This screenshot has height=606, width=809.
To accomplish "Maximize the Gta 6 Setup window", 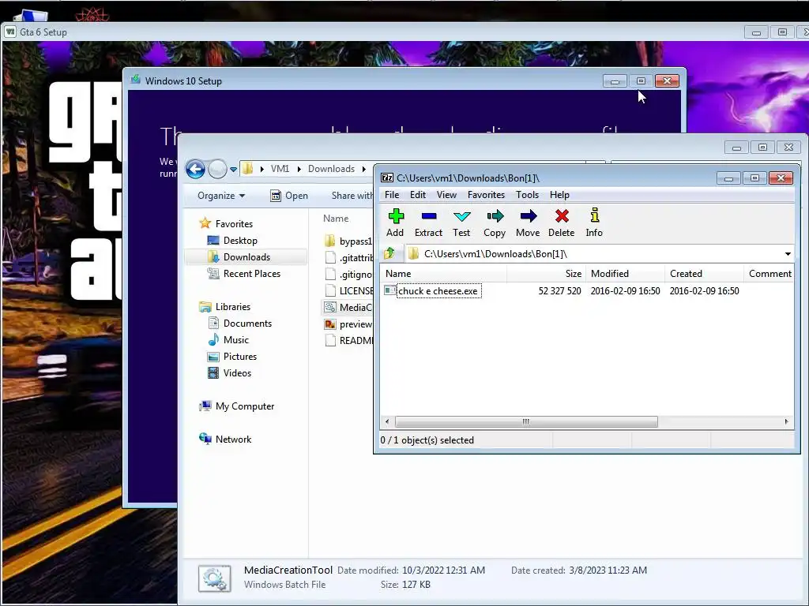I will click(782, 32).
